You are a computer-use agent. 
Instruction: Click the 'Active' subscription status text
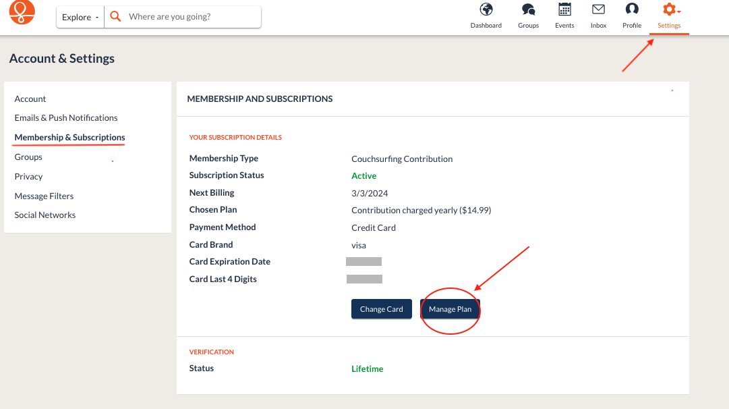364,176
